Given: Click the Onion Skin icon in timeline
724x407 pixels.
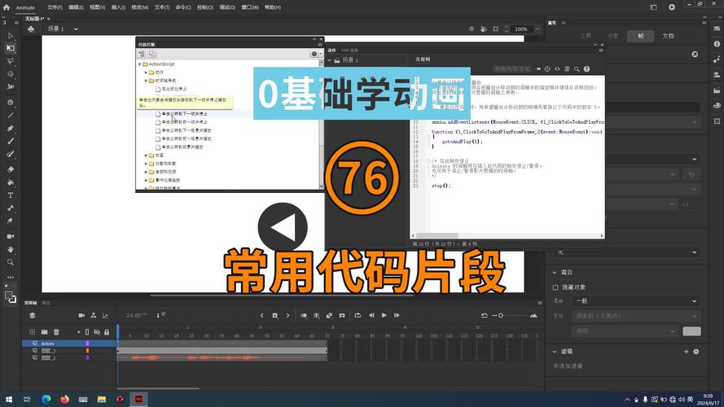Looking at the screenshot, I should coord(303,316).
